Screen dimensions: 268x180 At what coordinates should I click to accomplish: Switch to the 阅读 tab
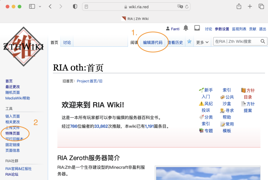(x=134, y=42)
